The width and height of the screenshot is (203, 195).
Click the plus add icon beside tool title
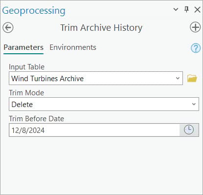(195, 27)
